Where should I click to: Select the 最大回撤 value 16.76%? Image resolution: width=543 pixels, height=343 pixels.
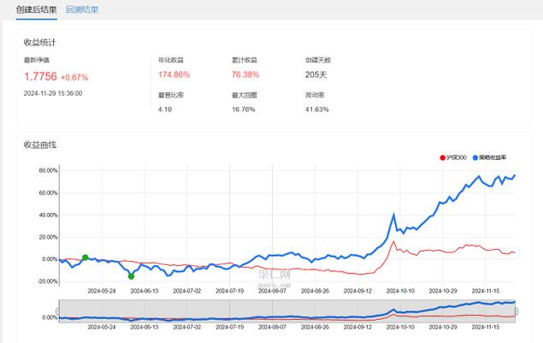[x=244, y=109]
